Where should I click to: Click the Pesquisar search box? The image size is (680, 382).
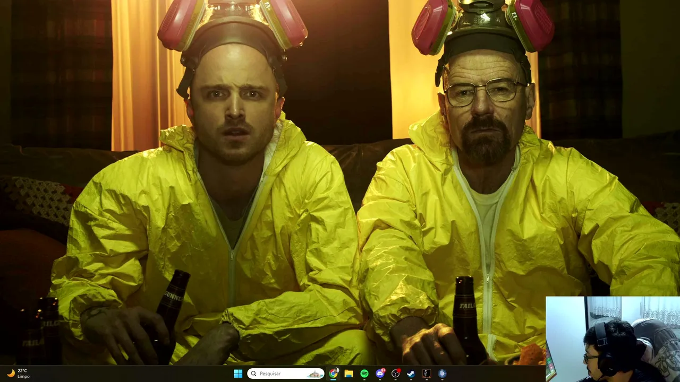[x=285, y=374]
